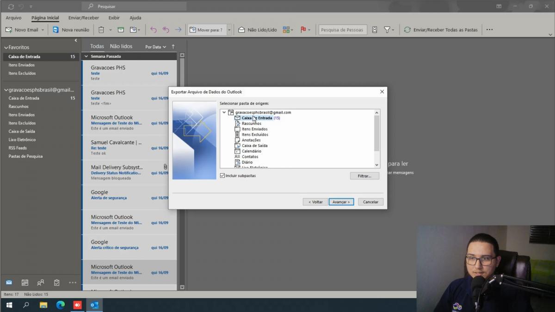The image size is (555, 312).
Task: Minimize the folder pane arrow
Action: (76, 41)
